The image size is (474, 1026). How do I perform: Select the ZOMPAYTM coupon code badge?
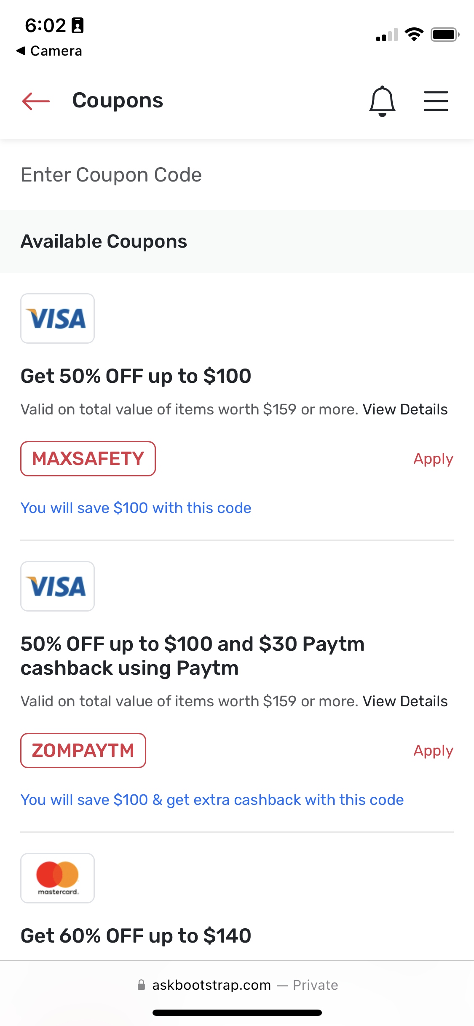tap(83, 751)
